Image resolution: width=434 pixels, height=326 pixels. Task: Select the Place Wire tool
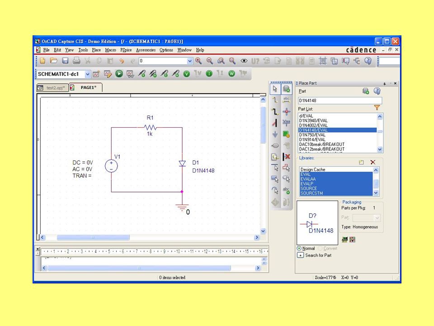[275, 100]
